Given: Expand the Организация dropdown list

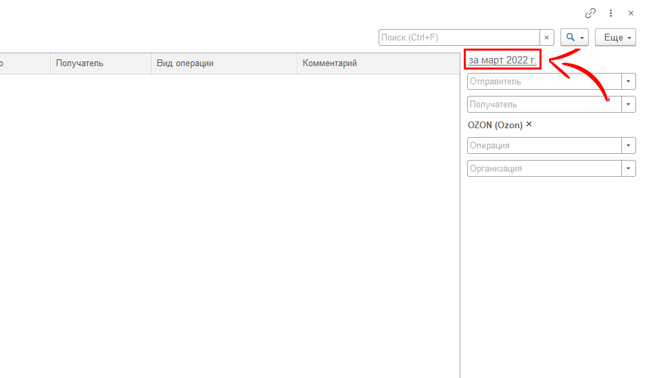Looking at the screenshot, I should click(x=629, y=169).
